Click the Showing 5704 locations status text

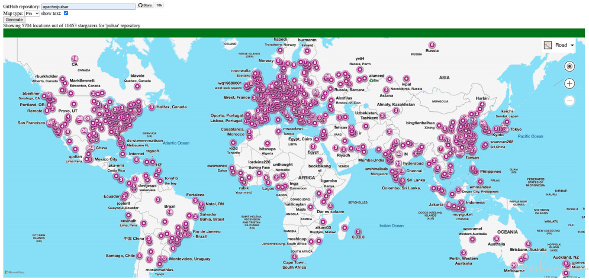72,25
